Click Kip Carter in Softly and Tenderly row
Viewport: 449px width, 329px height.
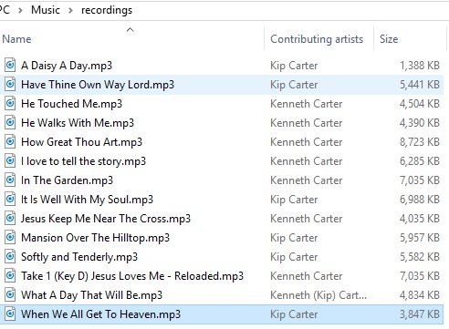[x=294, y=257]
